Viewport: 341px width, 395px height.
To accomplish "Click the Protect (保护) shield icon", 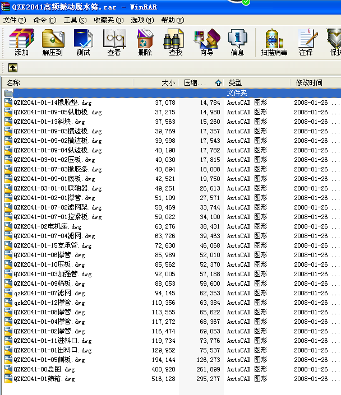I will pos(334,42).
